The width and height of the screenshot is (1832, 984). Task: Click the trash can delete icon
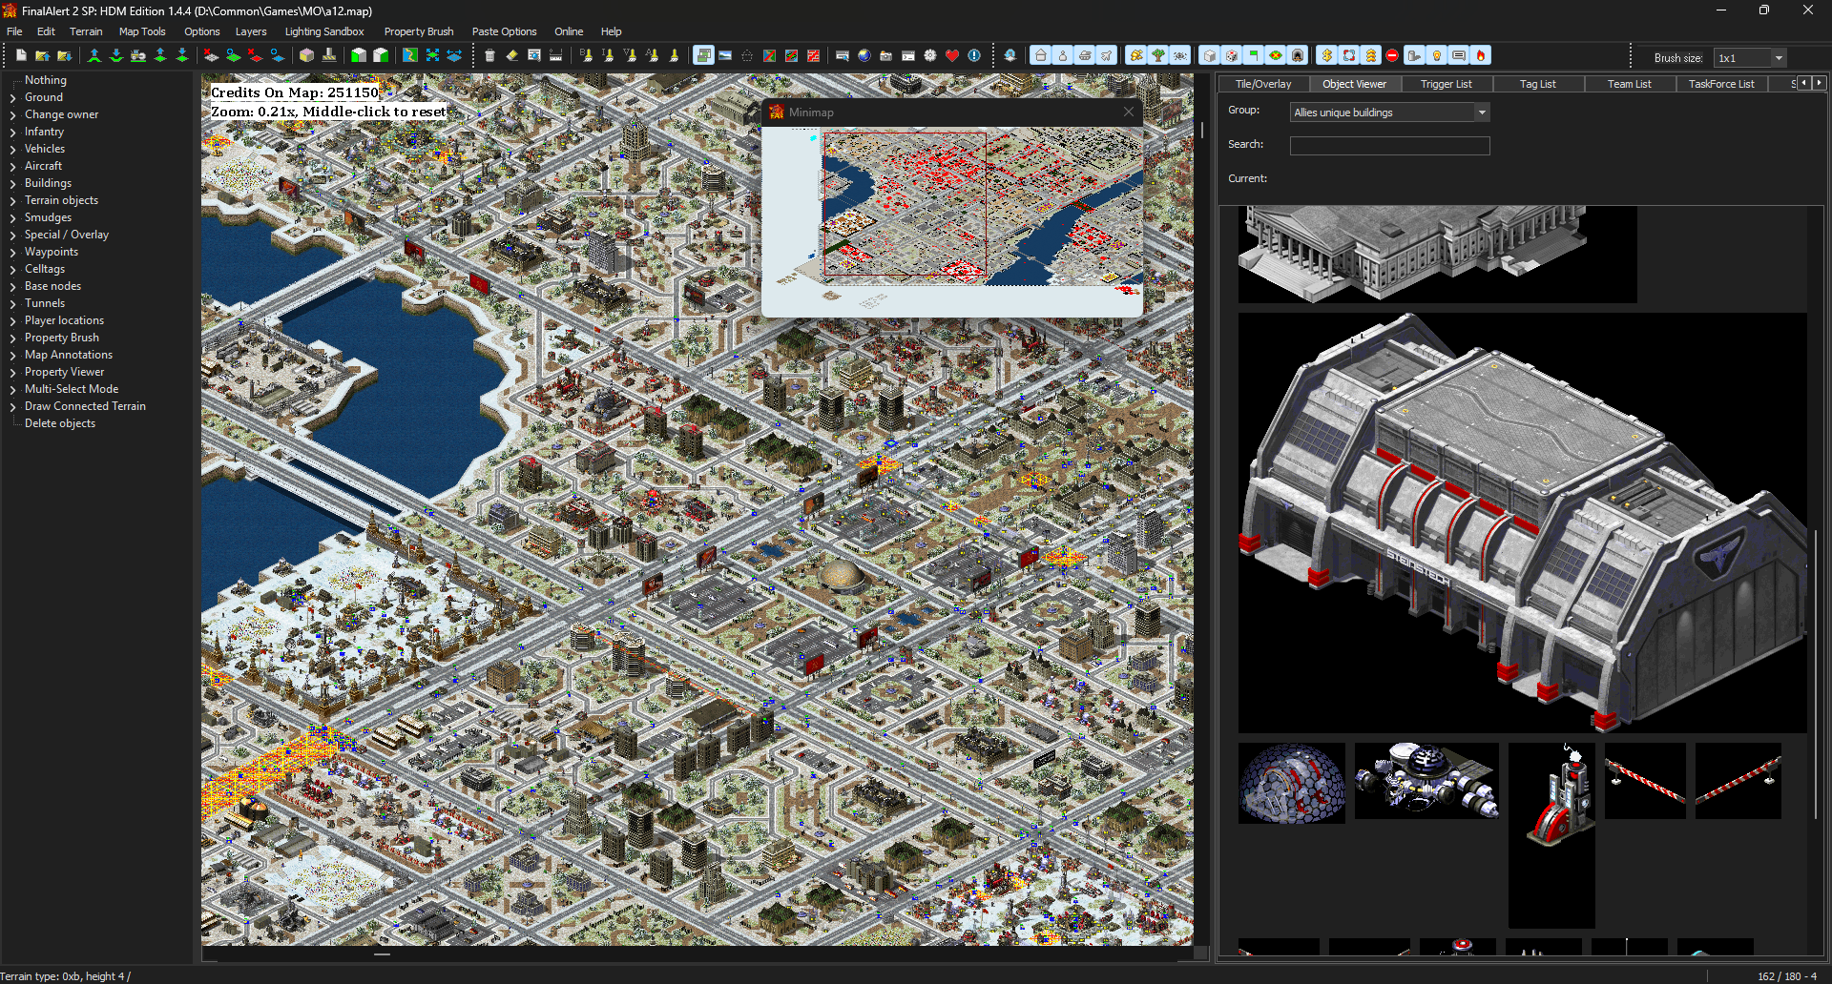[x=489, y=56]
